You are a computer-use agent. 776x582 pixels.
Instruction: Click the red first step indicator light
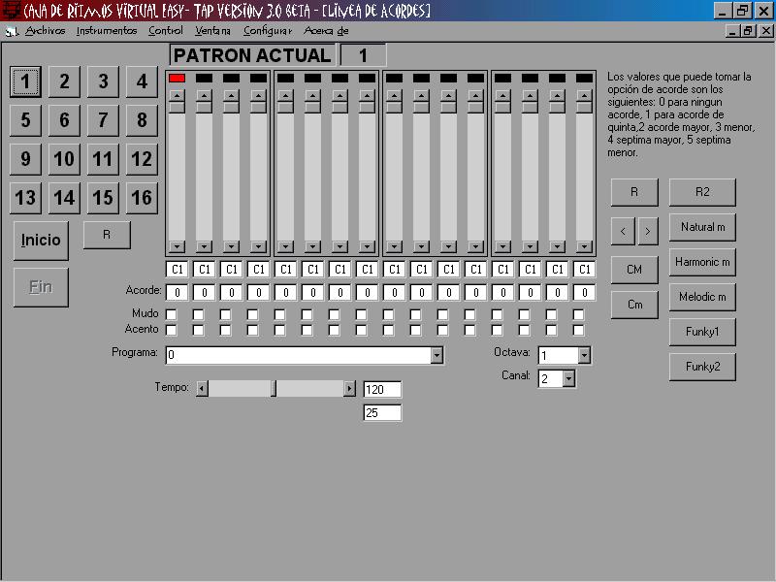point(177,79)
